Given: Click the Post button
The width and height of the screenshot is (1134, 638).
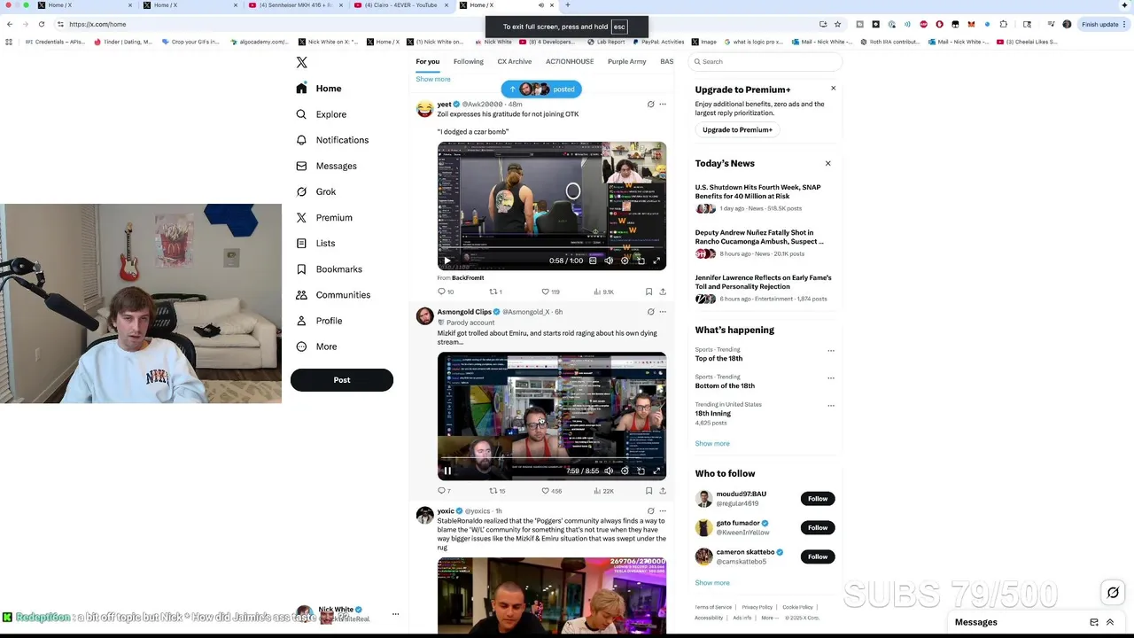Looking at the screenshot, I should [342, 380].
